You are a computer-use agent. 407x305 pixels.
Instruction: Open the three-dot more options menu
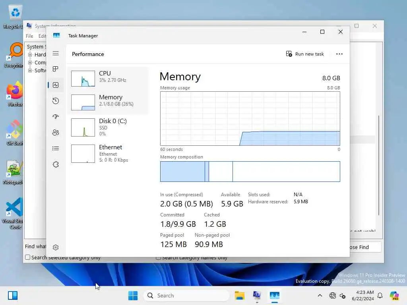(339, 54)
